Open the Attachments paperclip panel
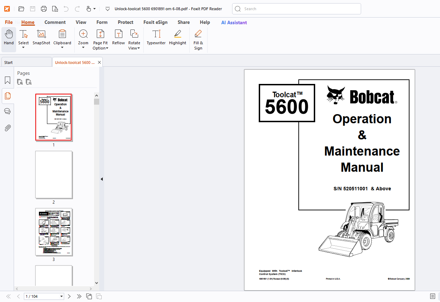This screenshot has width=440, height=302. (x=7, y=127)
